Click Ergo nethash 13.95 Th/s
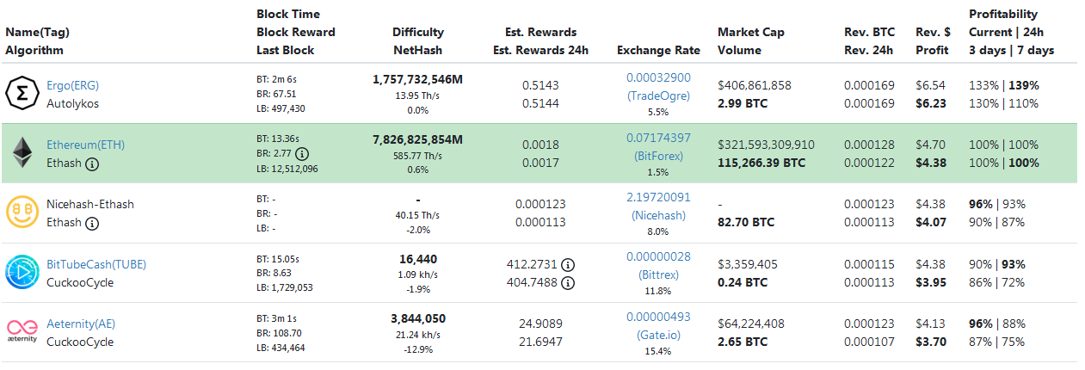Image resolution: width=1085 pixels, height=370 pixels. click(x=418, y=94)
